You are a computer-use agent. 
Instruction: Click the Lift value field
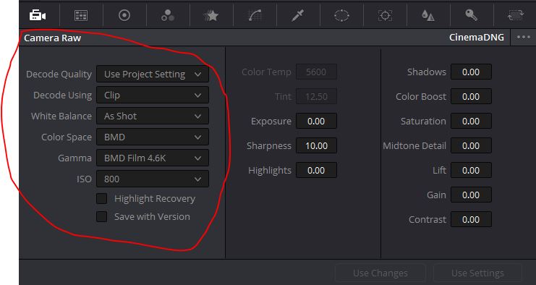click(x=471, y=170)
